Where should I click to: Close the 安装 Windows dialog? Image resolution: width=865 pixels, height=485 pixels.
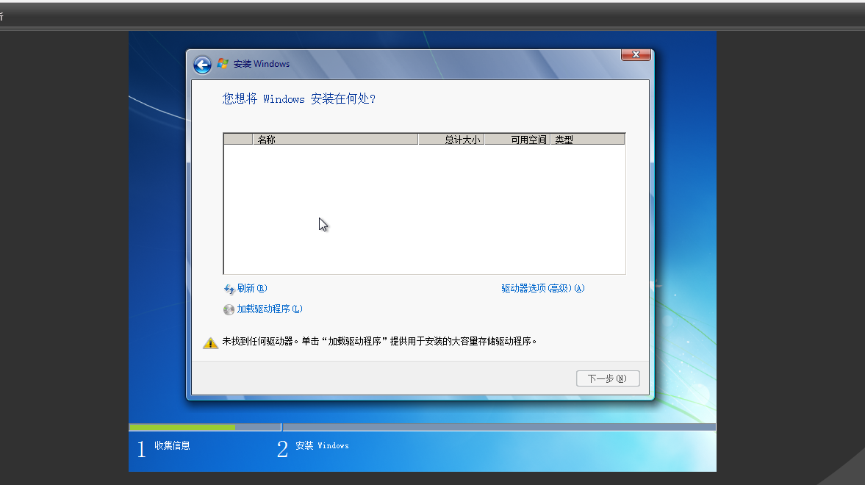click(636, 54)
